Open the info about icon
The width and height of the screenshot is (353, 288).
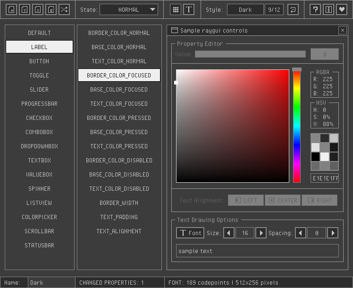[x=329, y=9]
